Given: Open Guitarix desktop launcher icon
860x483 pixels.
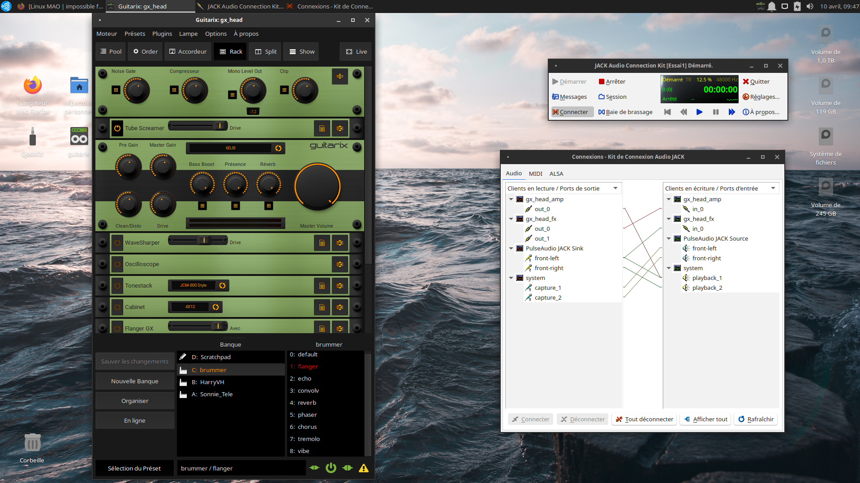Looking at the screenshot, I should point(79,136).
